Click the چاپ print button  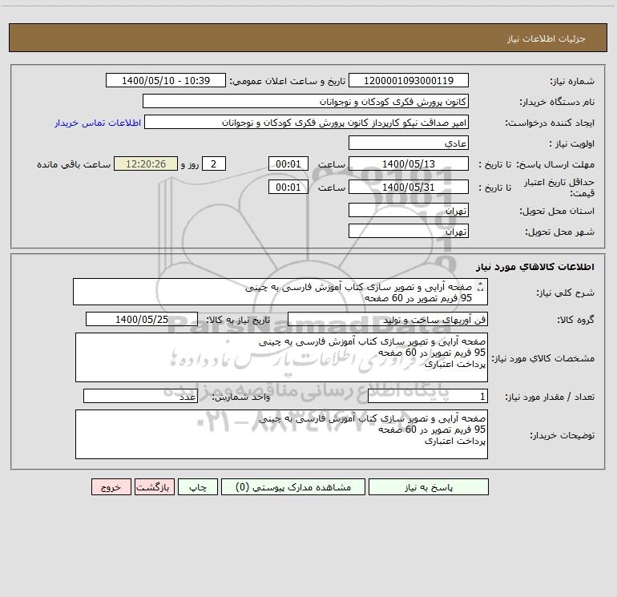[198, 487]
